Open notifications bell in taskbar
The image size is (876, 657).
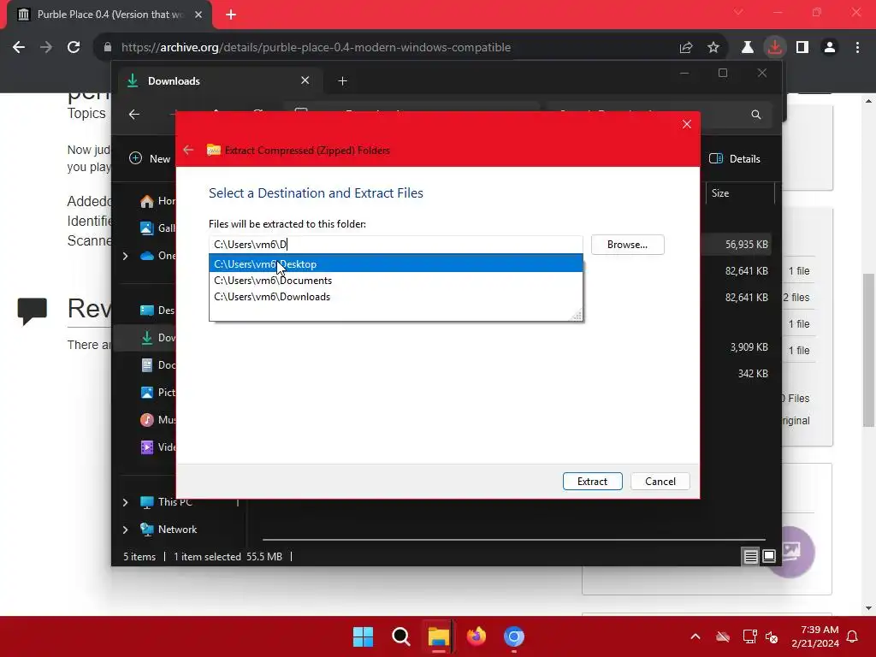pyautogui.click(x=853, y=636)
